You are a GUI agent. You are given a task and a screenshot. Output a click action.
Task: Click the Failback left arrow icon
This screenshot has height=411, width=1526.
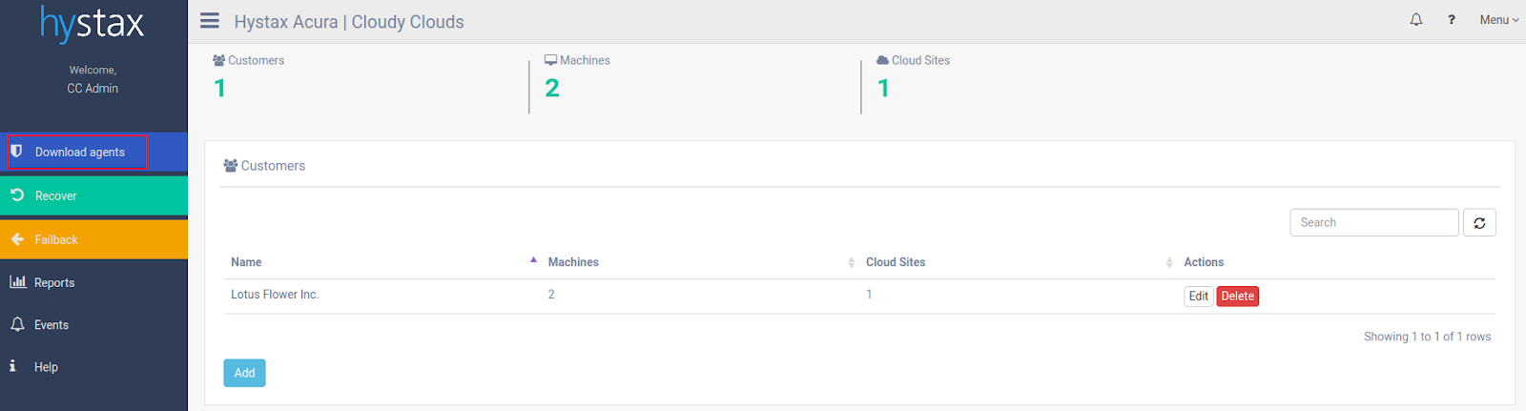pyautogui.click(x=17, y=239)
